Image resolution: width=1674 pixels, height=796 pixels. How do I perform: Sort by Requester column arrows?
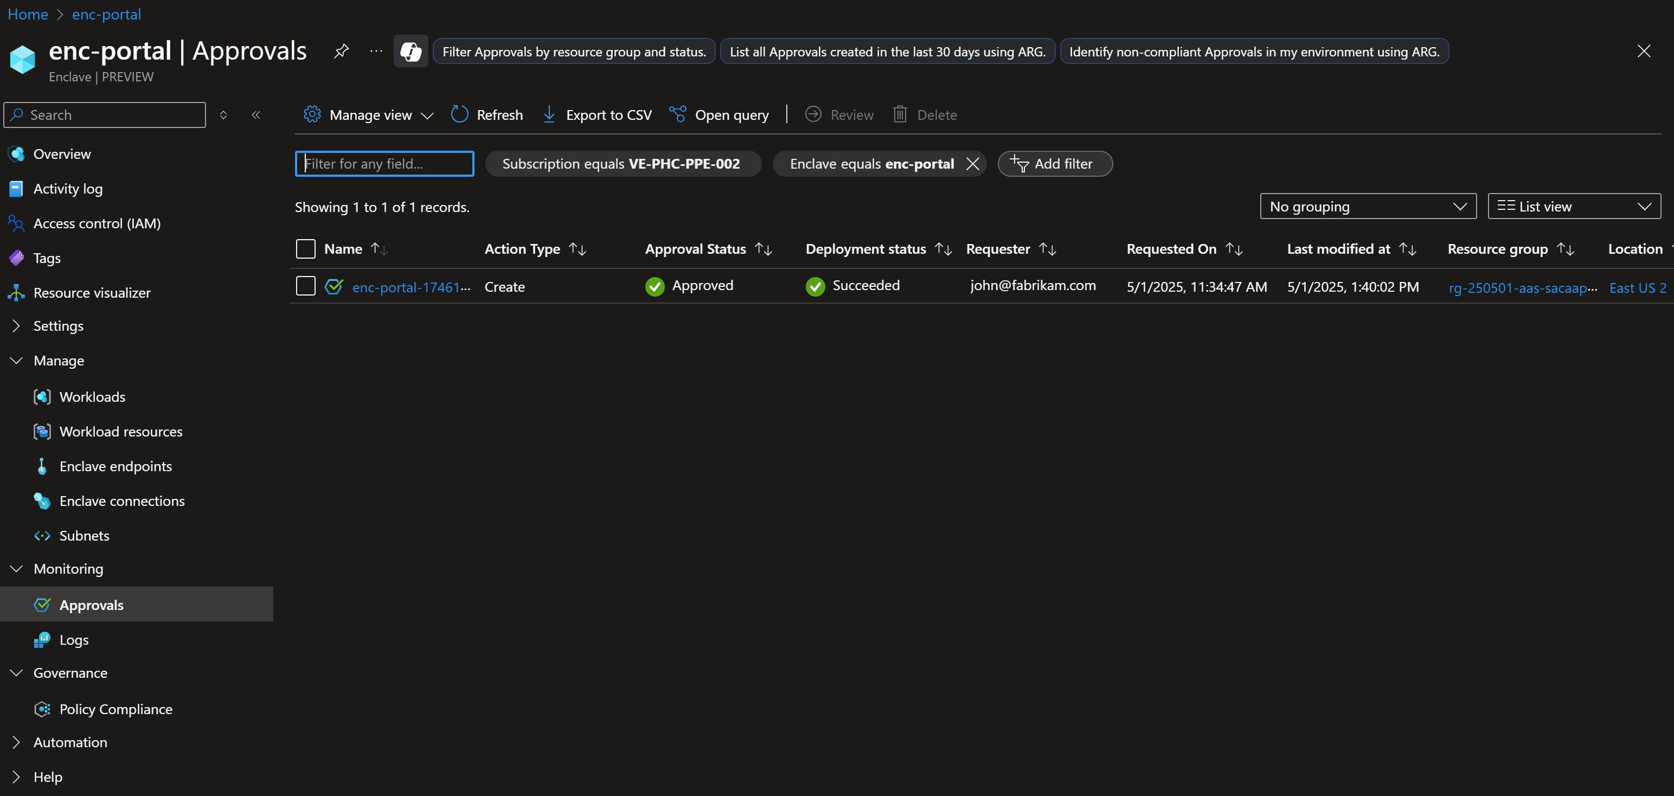pyautogui.click(x=1047, y=249)
